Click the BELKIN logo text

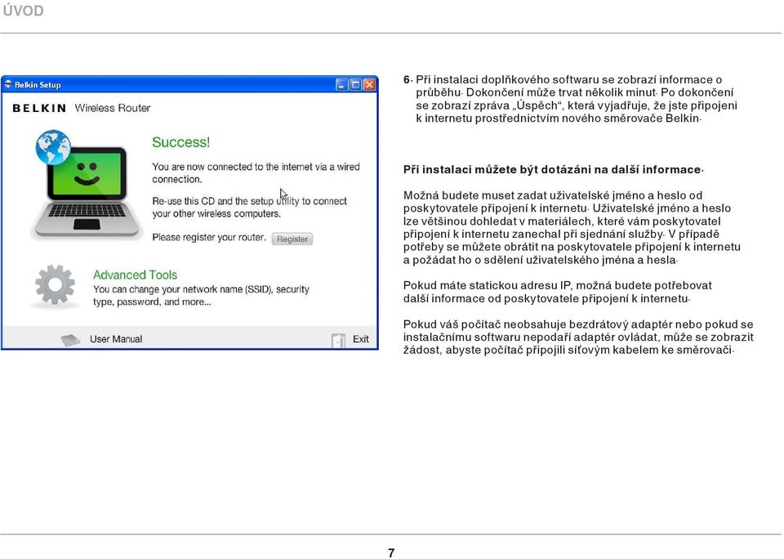[39, 108]
